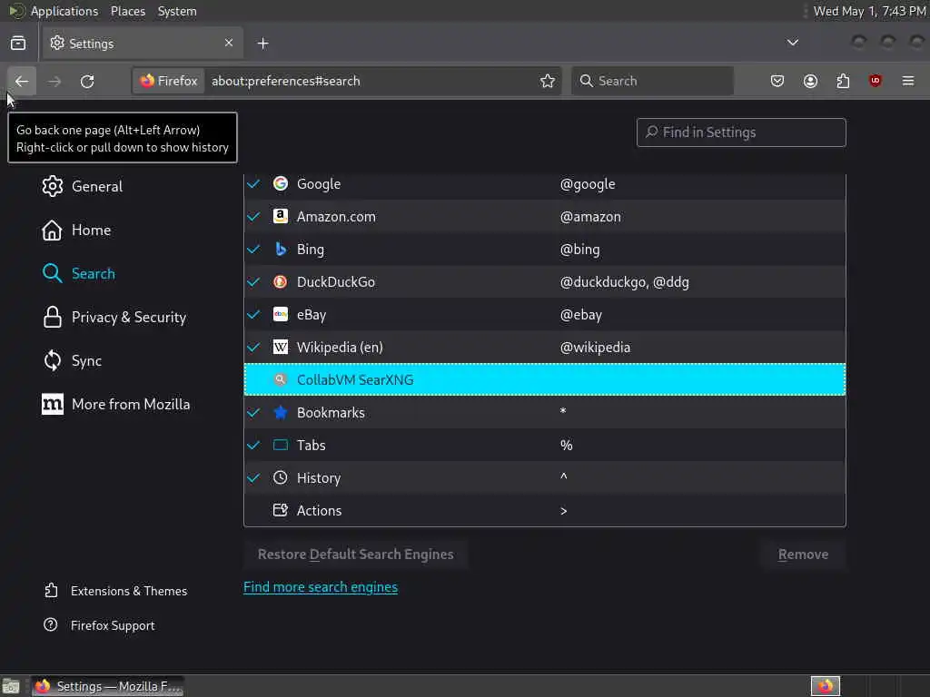Click the Tabs shortcut icon
The height and width of the screenshot is (697, 930).
281,445
